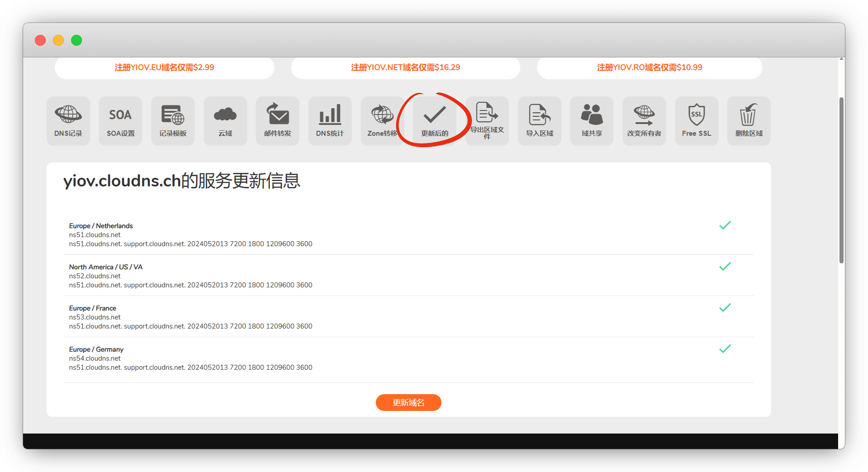Click the green checkmark for Europe / Netherlands
The width and height of the screenshot is (868, 472).
click(725, 225)
